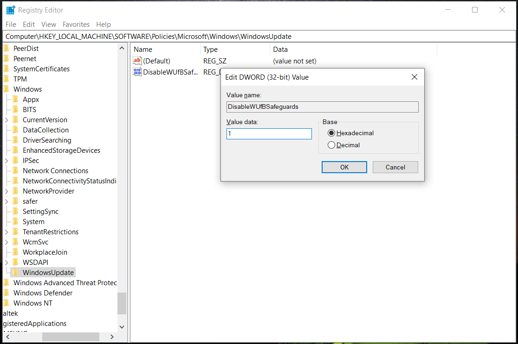
Task: Close the Edit DWORD dialog with X
Action: point(414,77)
